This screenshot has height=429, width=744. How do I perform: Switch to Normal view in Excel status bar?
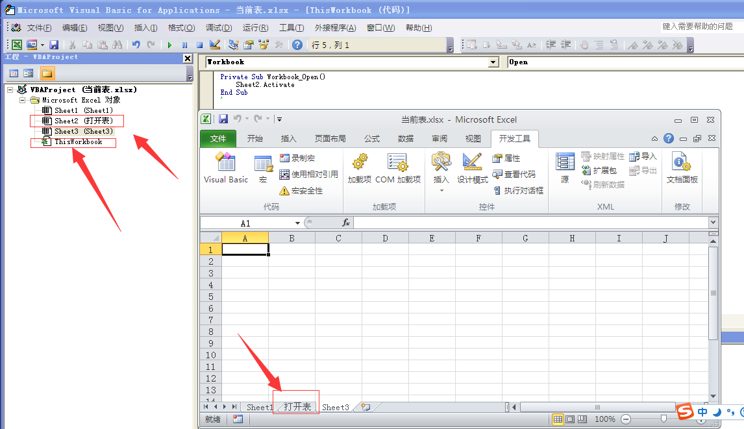(558, 419)
